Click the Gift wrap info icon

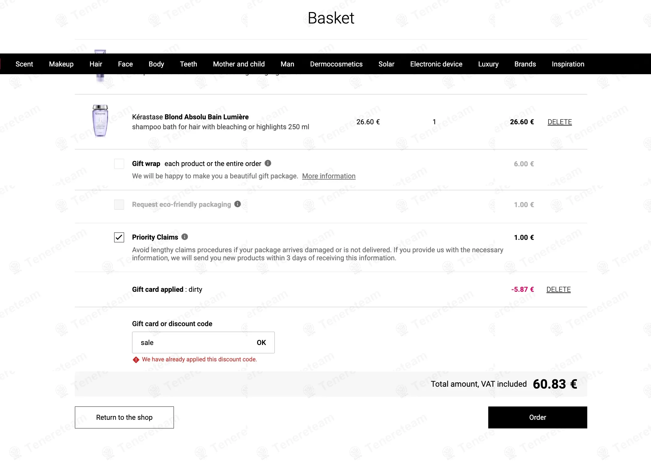[x=268, y=163]
